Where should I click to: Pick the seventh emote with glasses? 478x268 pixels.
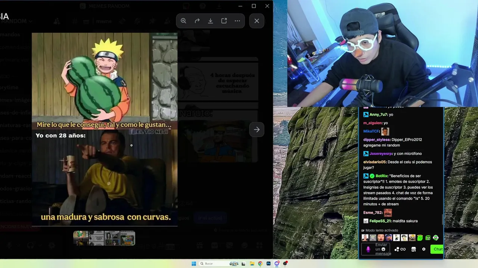[x=412, y=237]
